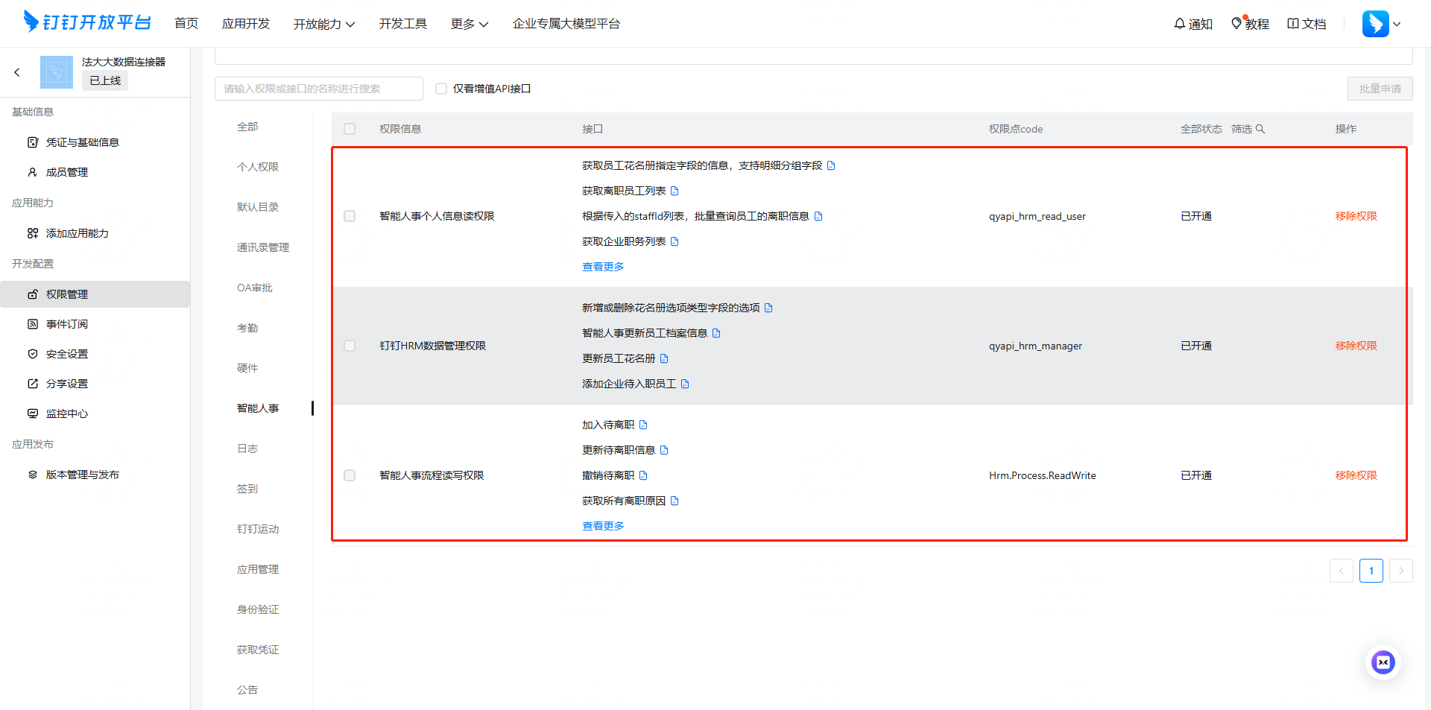Click 查看更多 under 智能人事流程读写权限
1431x710 pixels.
(603, 526)
